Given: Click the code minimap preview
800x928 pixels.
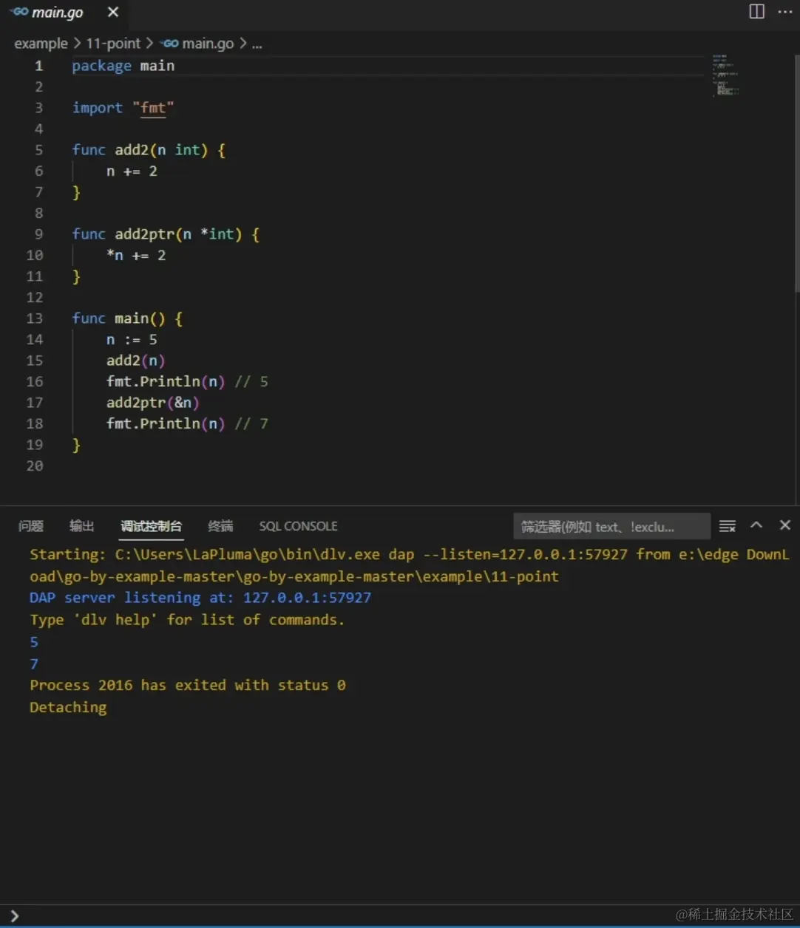Looking at the screenshot, I should (x=725, y=75).
